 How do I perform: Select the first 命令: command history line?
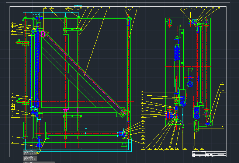pyautogui.click(x=30, y=152)
